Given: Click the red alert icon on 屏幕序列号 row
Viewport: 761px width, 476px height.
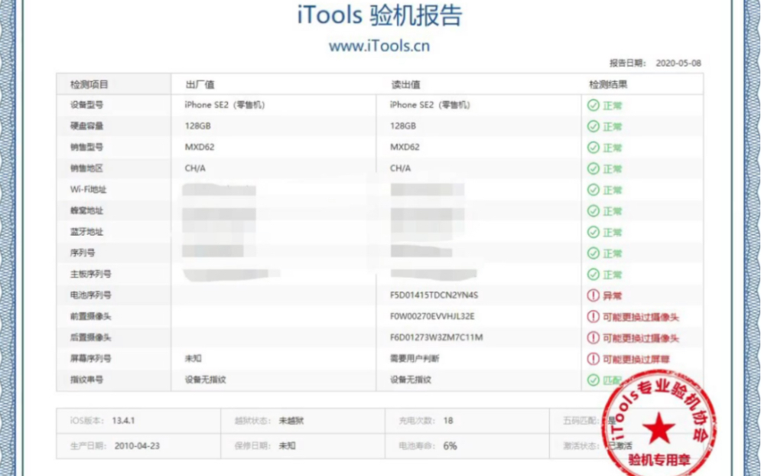Looking at the screenshot, I should [x=593, y=357].
